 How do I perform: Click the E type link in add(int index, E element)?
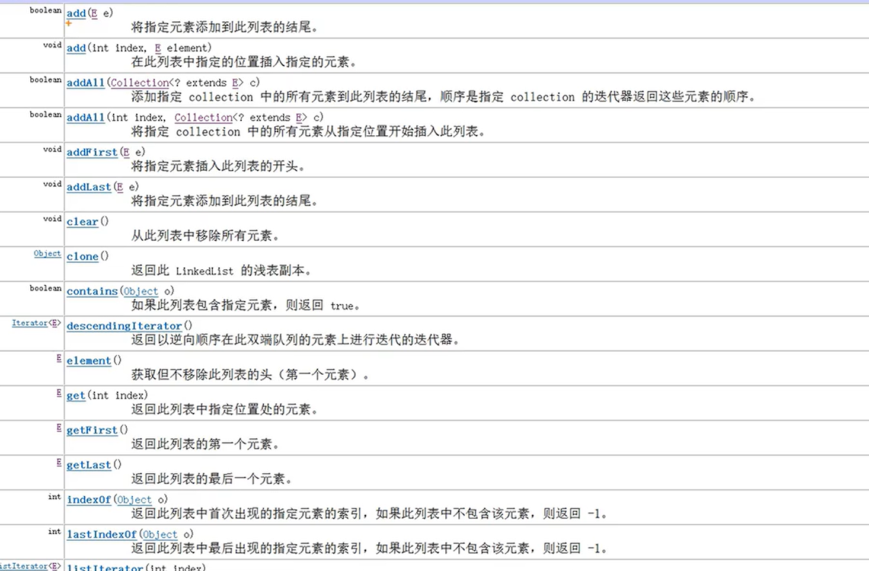click(x=158, y=48)
